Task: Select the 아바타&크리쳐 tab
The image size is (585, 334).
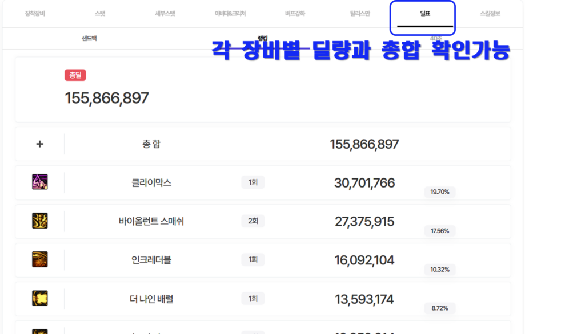Action: point(230,14)
